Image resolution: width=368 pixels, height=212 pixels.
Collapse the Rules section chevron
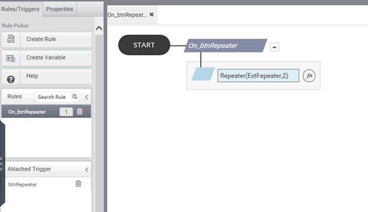87,97
